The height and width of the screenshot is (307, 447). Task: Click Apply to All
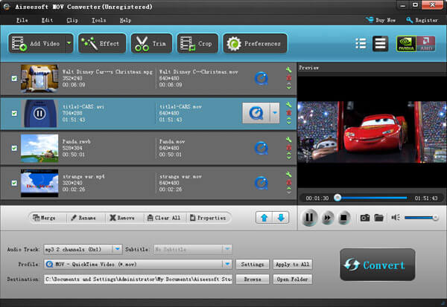pos(293,265)
